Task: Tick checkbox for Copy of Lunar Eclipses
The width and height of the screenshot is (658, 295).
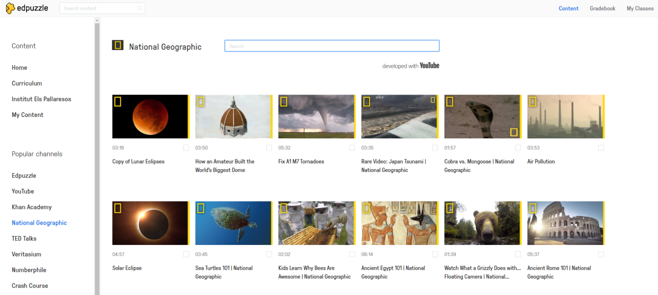Action: click(x=186, y=148)
